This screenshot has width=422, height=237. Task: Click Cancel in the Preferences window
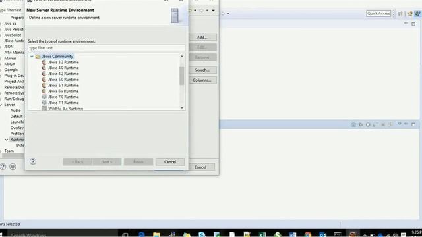200,167
